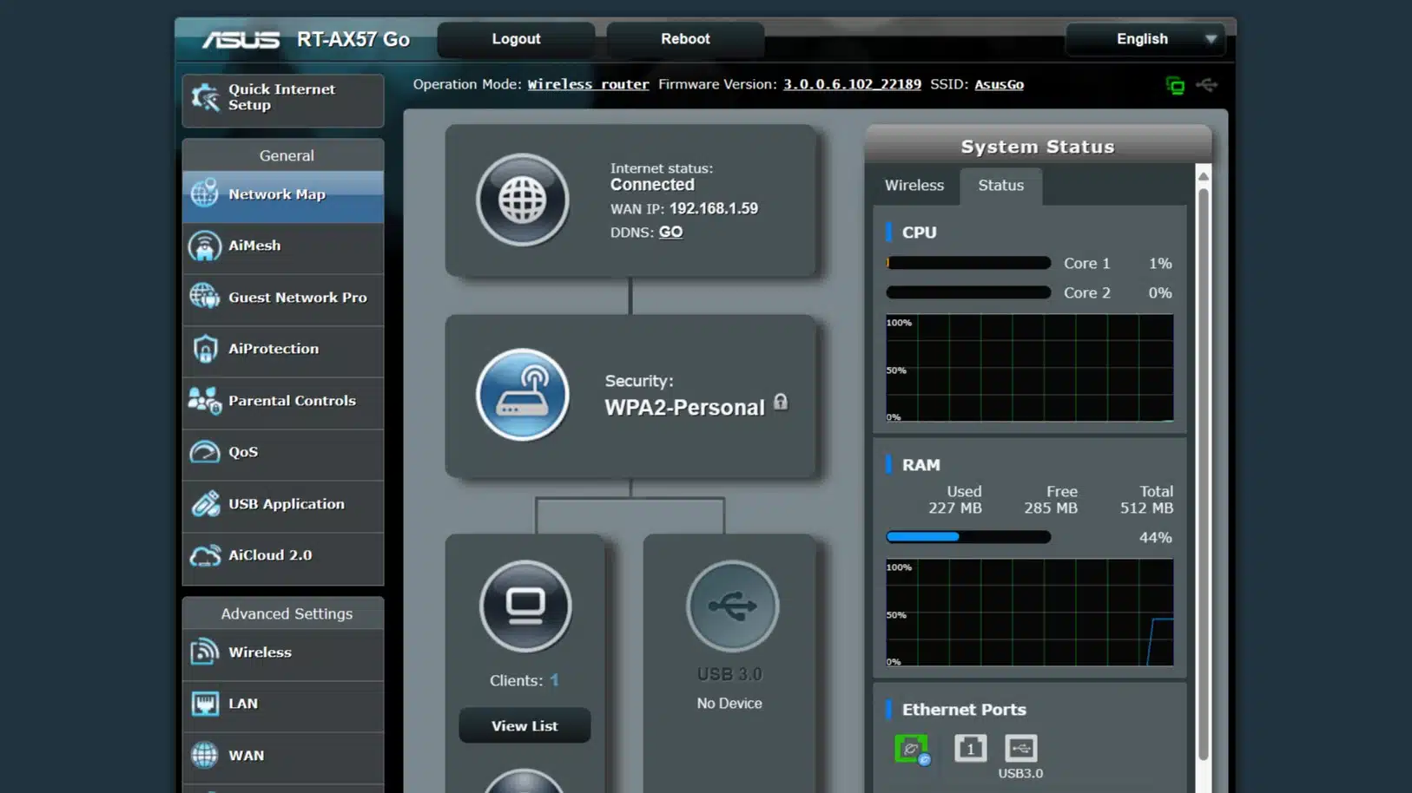Viewport: 1412px width, 793px height.
Task: Click the Clients computer icon
Action: coord(525,606)
